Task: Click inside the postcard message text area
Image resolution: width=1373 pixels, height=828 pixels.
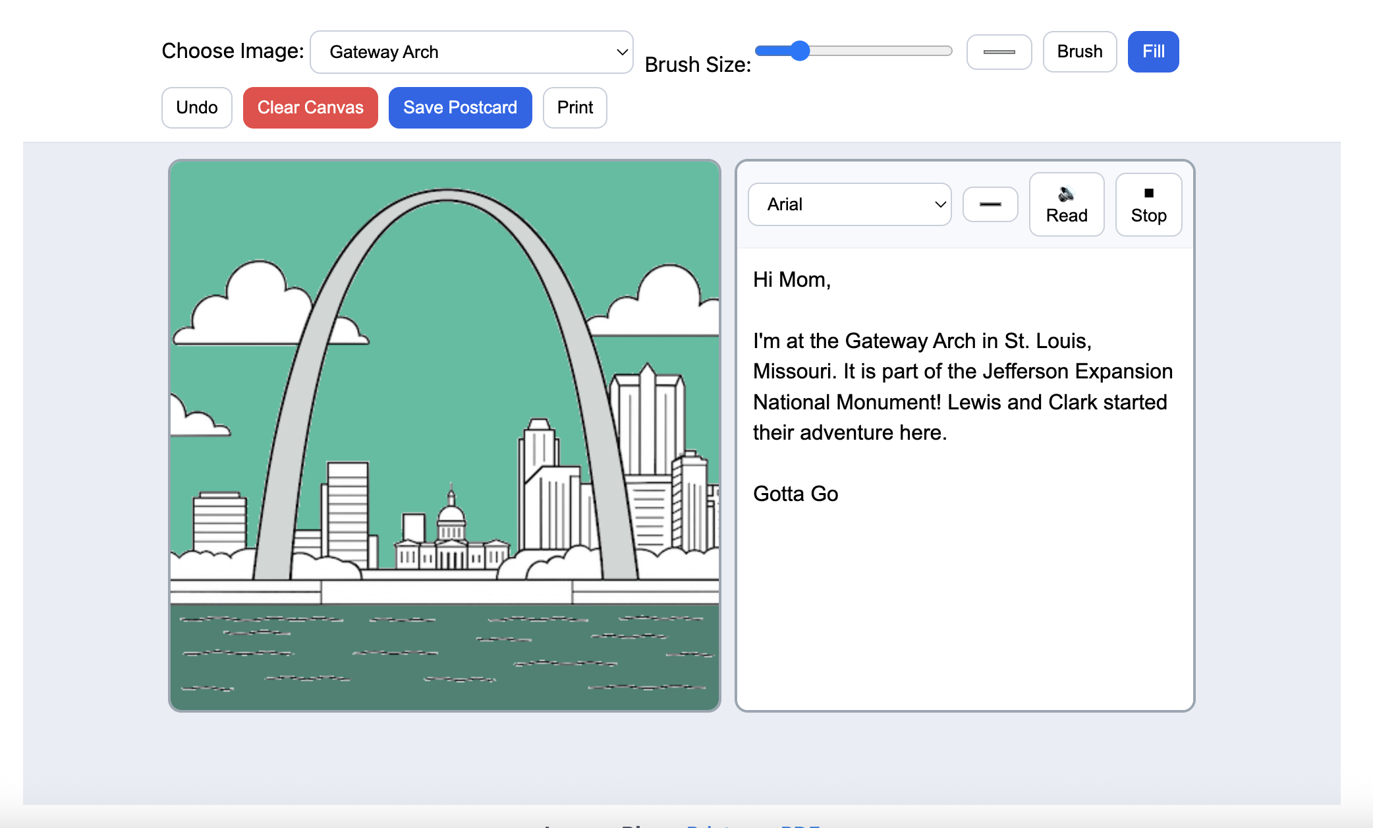Action: (965, 479)
